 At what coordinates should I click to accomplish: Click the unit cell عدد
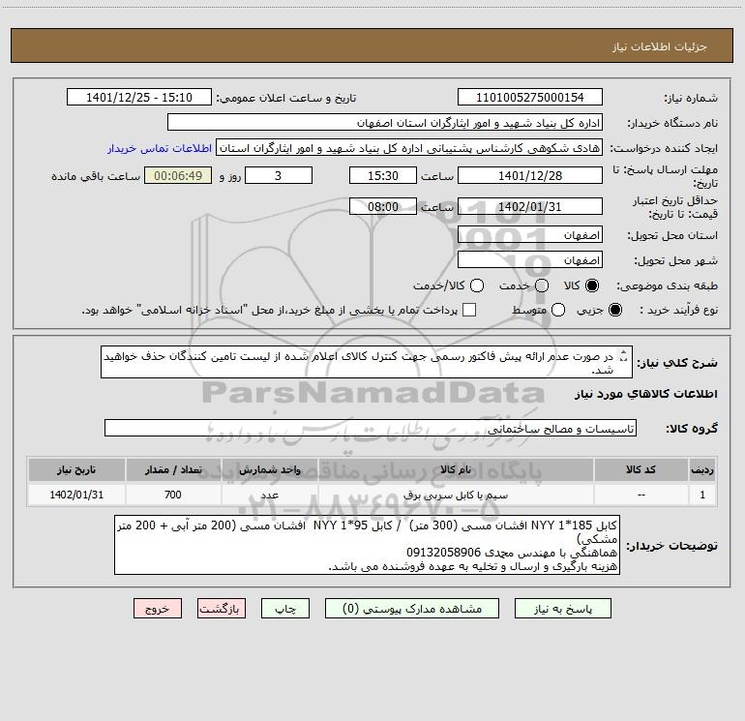point(269,495)
